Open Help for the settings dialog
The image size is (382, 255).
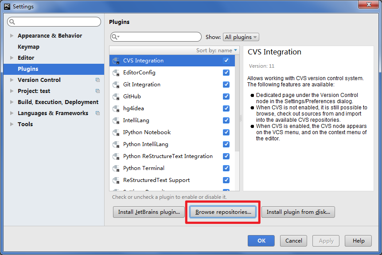click(359, 241)
